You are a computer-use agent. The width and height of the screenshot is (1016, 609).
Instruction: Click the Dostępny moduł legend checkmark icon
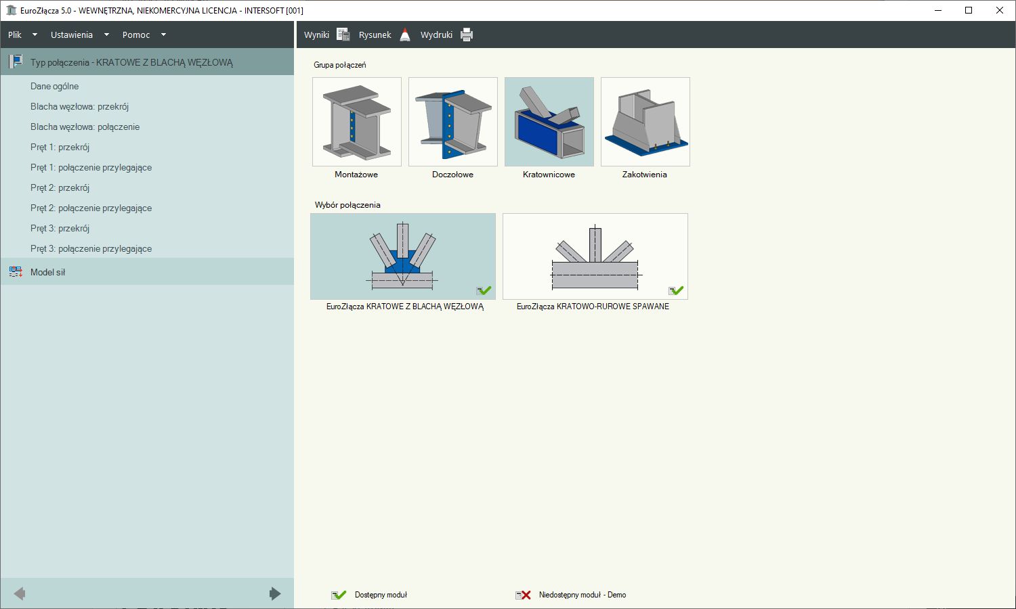[339, 595]
